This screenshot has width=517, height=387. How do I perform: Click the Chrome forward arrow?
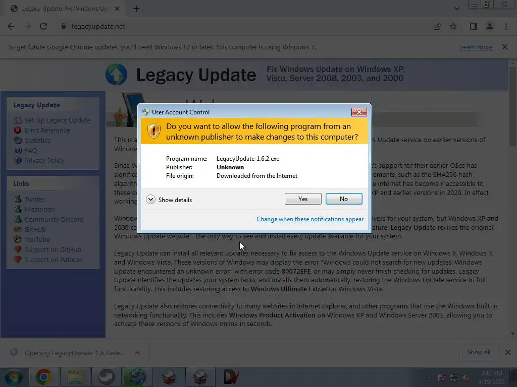27,26
